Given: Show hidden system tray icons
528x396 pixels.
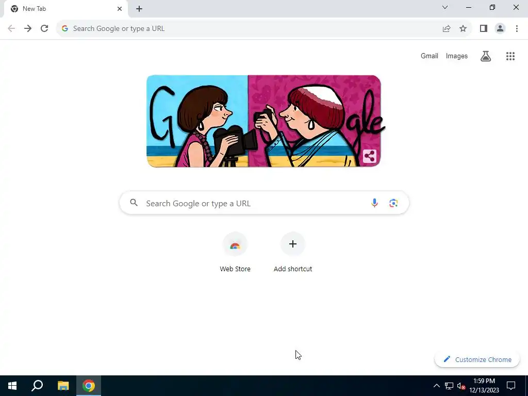Looking at the screenshot, I should point(436,386).
